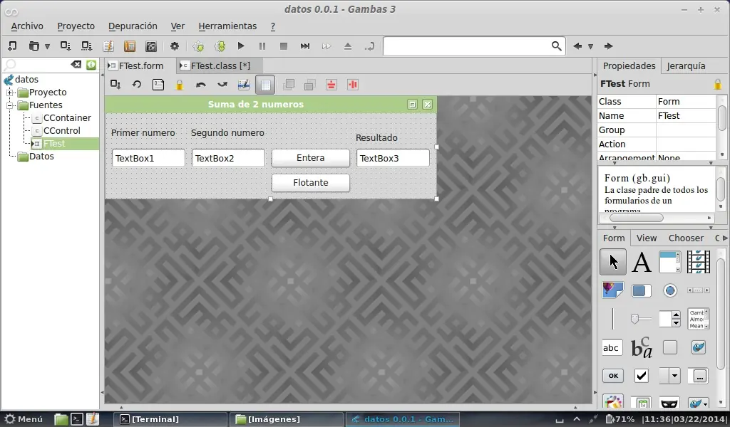The height and width of the screenshot is (427, 730).
Task: Expand the Proyecto folder in tree
Action: 9,93
